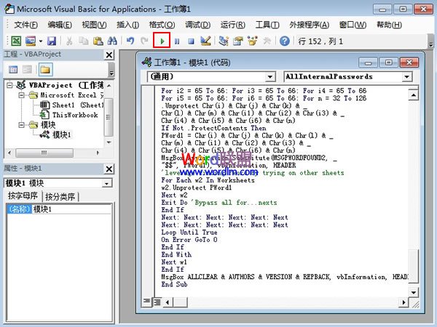Screen dimensions: 437x327
Task: Open the 帮助(H) menu
Action: [x=389, y=25]
